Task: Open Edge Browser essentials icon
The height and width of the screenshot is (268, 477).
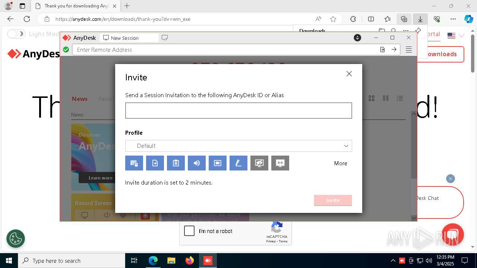Action: [437, 19]
